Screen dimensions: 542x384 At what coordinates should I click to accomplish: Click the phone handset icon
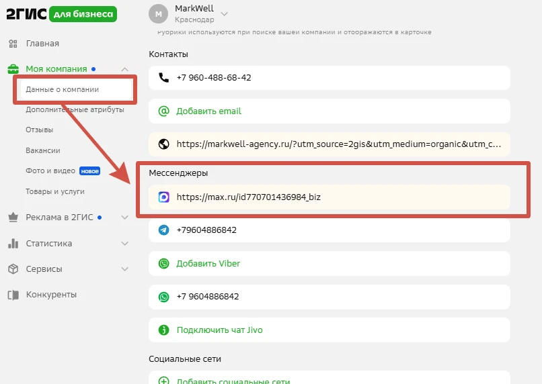coord(163,78)
